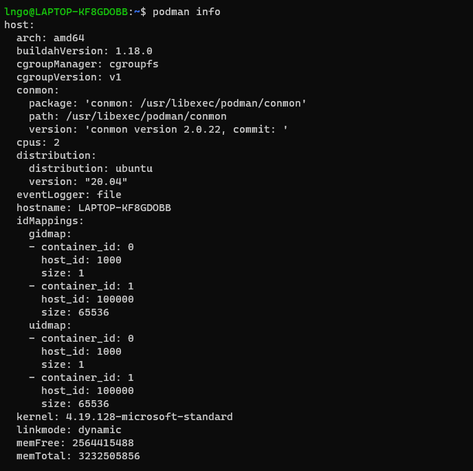473x471 pixels.
Task: Click the conmon path line
Action: coord(127,116)
